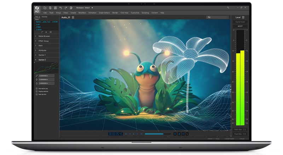283x155 pixels.
Task: Jump to end with skip-forward control
Action: (141, 134)
